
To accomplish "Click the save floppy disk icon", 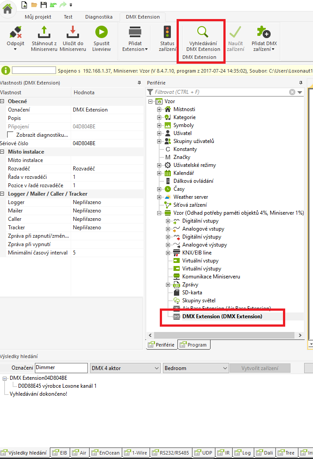I will point(43,5).
